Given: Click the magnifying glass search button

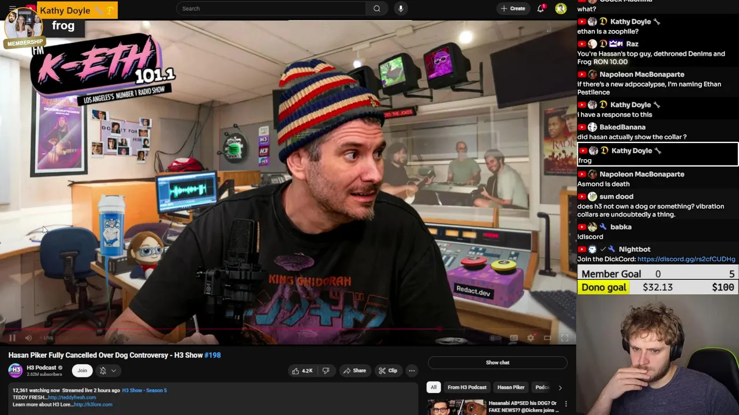Looking at the screenshot, I should pos(376,9).
